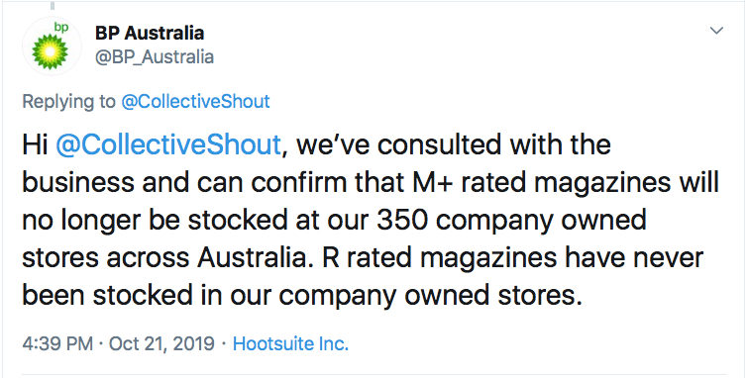Expand the tweet options chevron
The image size is (748, 378).
click(x=716, y=31)
